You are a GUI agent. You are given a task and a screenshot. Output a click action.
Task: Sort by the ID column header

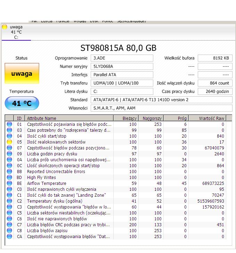pyautogui.click(x=19, y=118)
